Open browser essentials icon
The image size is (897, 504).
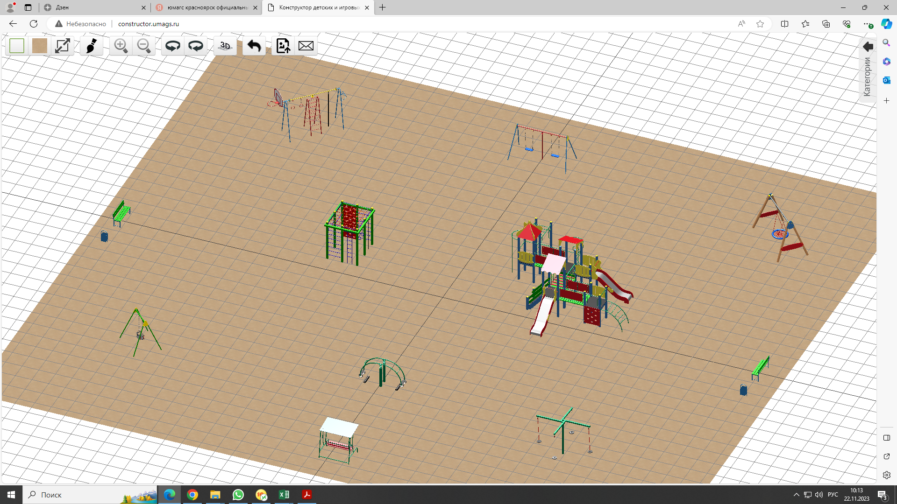pyautogui.click(x=847, y=24)
